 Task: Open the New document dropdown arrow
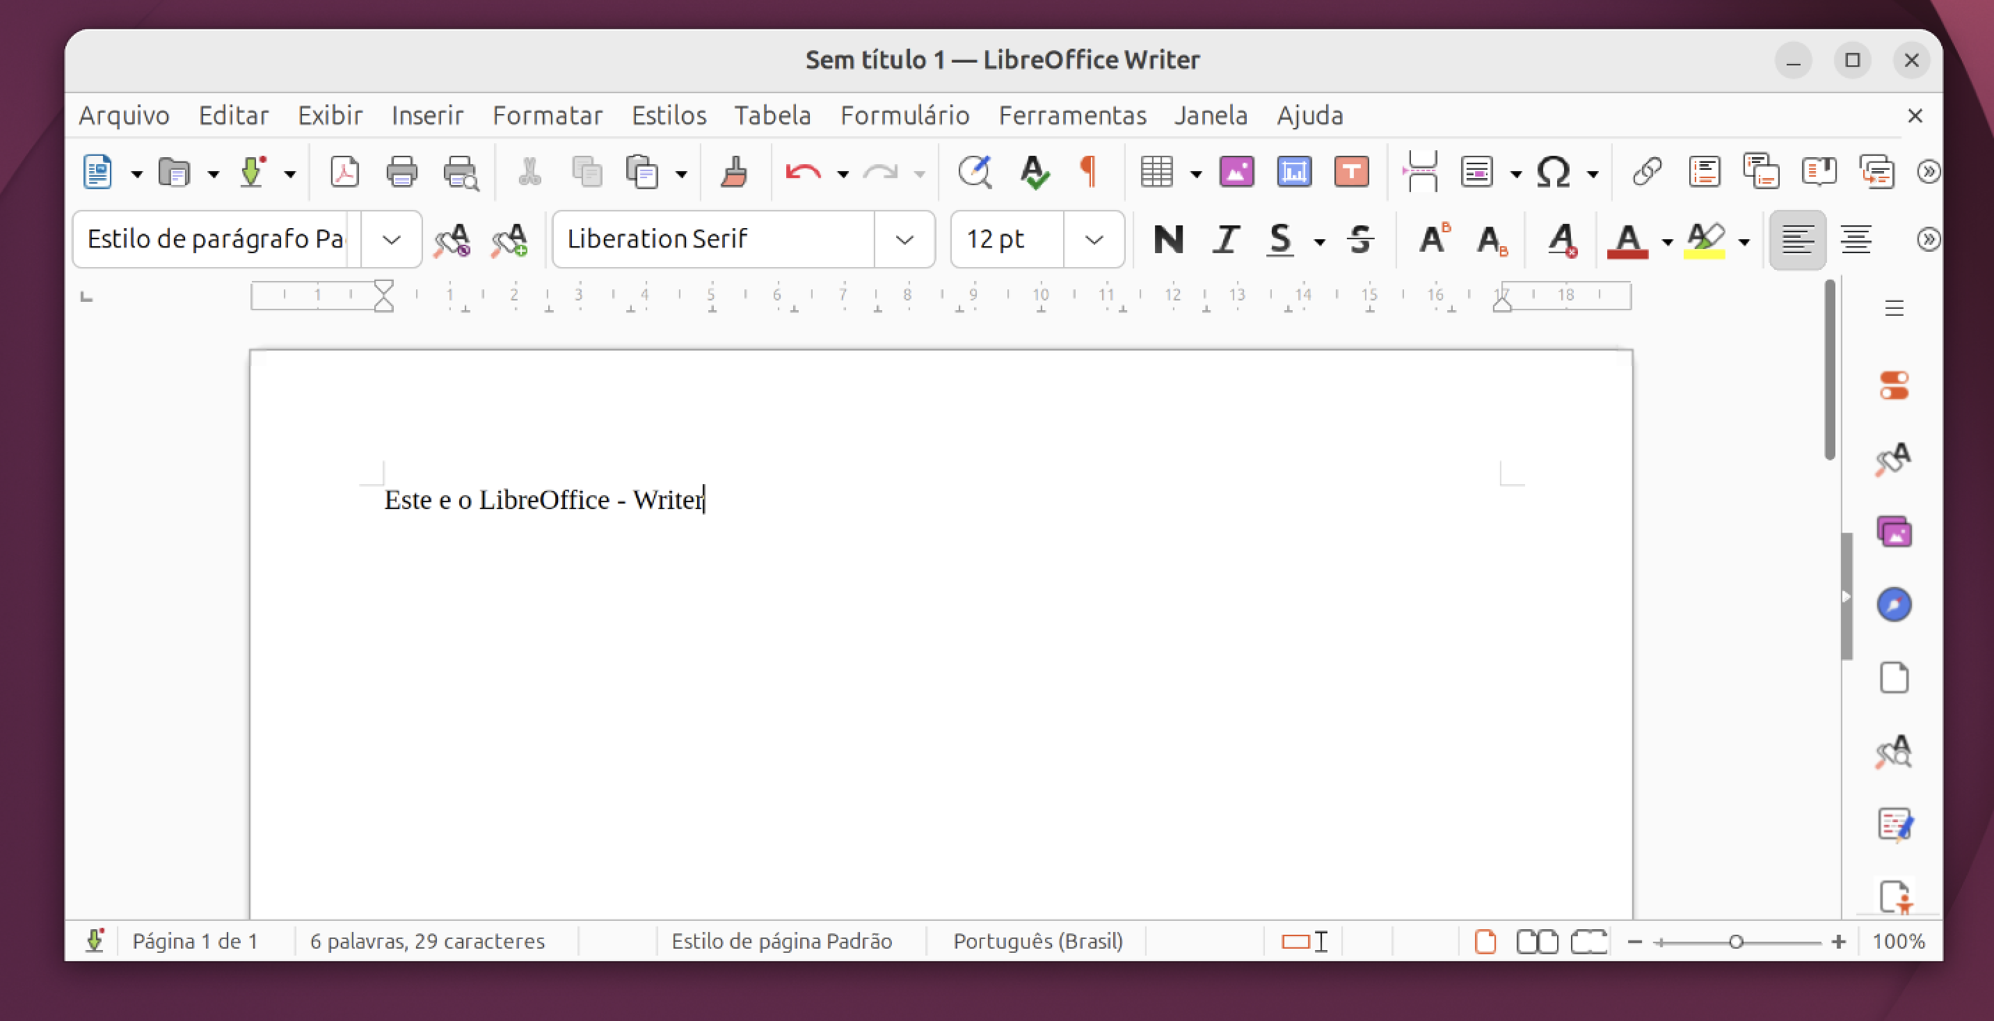tap(136, 174)
